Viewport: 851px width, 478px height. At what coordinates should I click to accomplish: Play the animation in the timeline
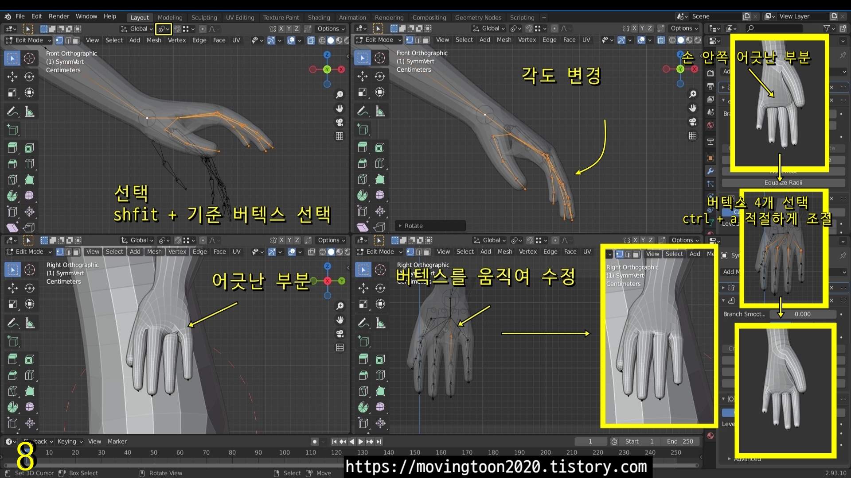pyautogui.click(x=361, y=442)
